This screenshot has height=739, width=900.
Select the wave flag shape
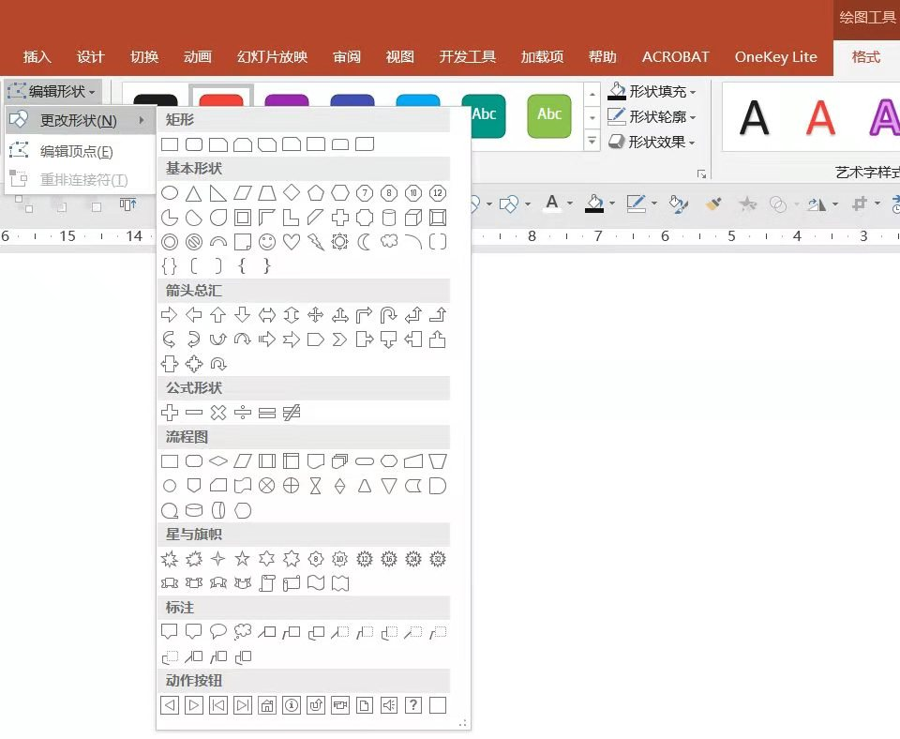click(x=316, y=583)
